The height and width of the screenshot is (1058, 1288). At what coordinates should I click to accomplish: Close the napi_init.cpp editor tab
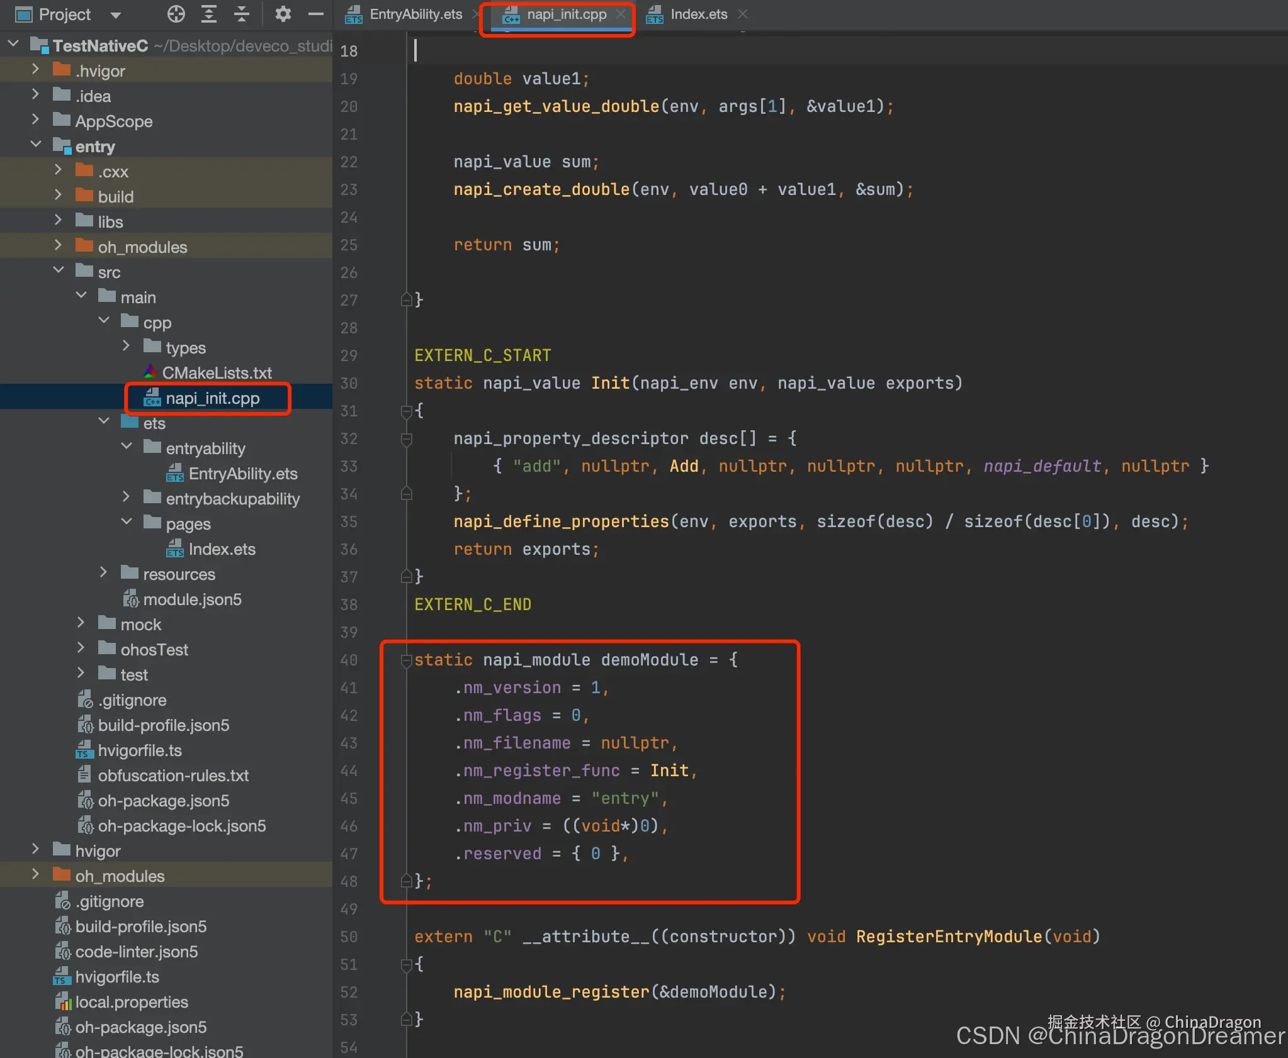(x=621, y=14)
